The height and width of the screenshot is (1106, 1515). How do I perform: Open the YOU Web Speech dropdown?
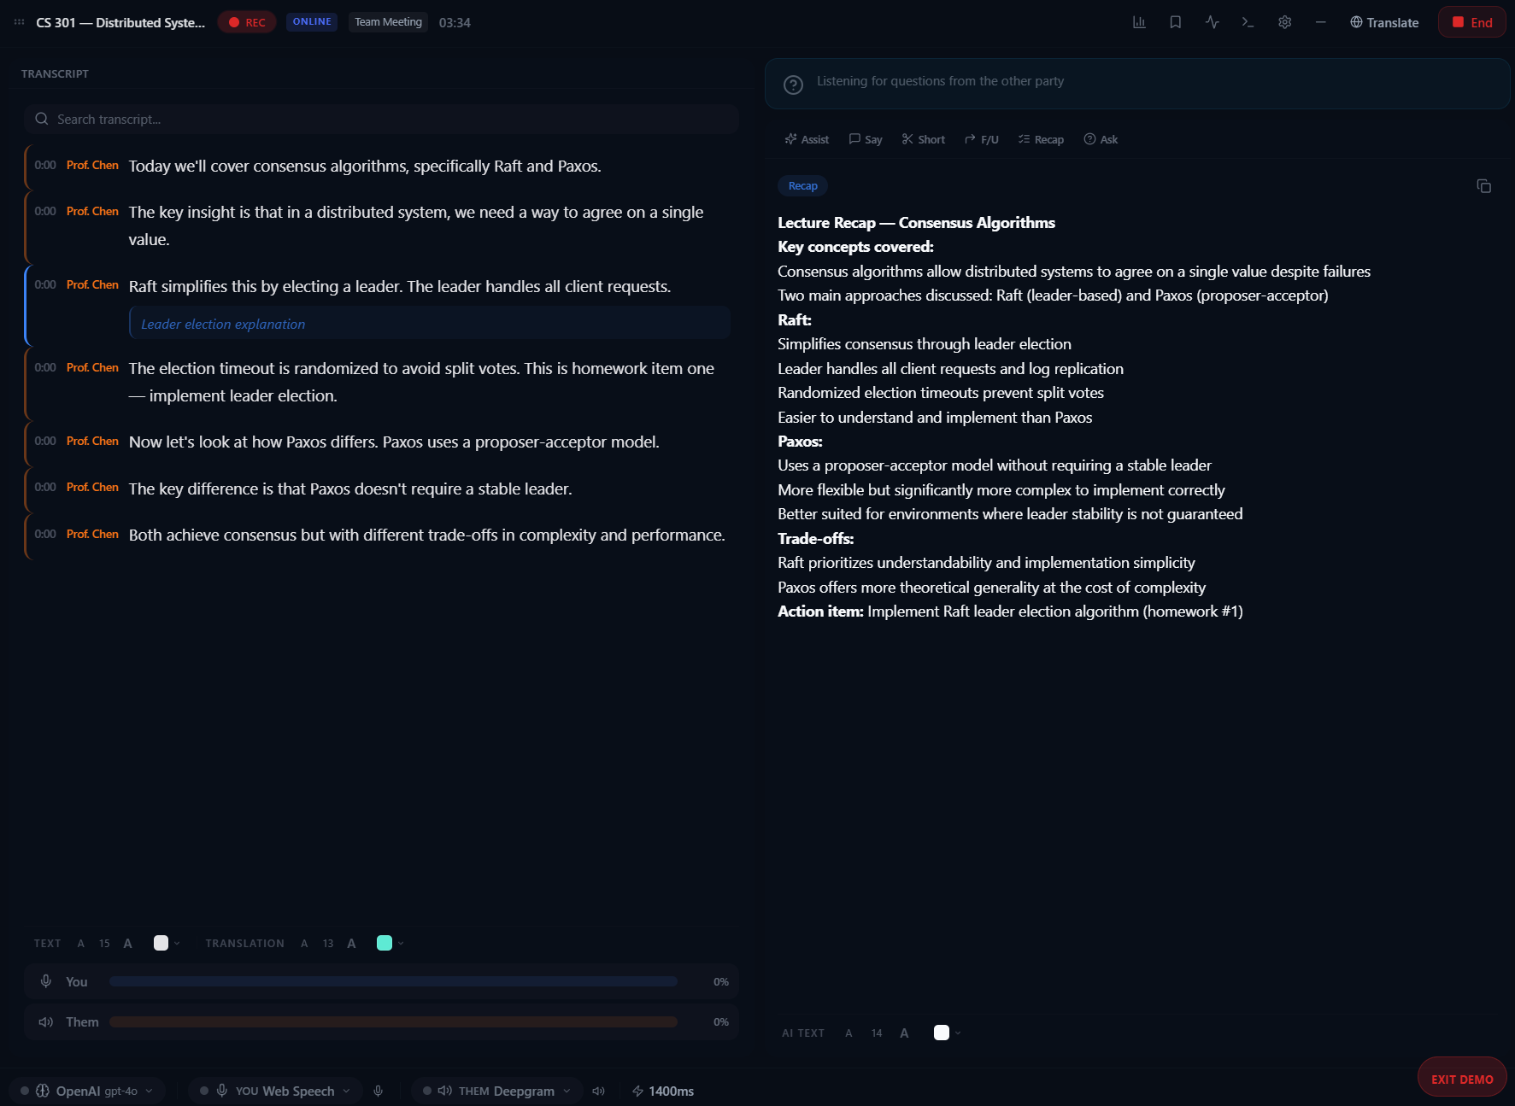275,1091
